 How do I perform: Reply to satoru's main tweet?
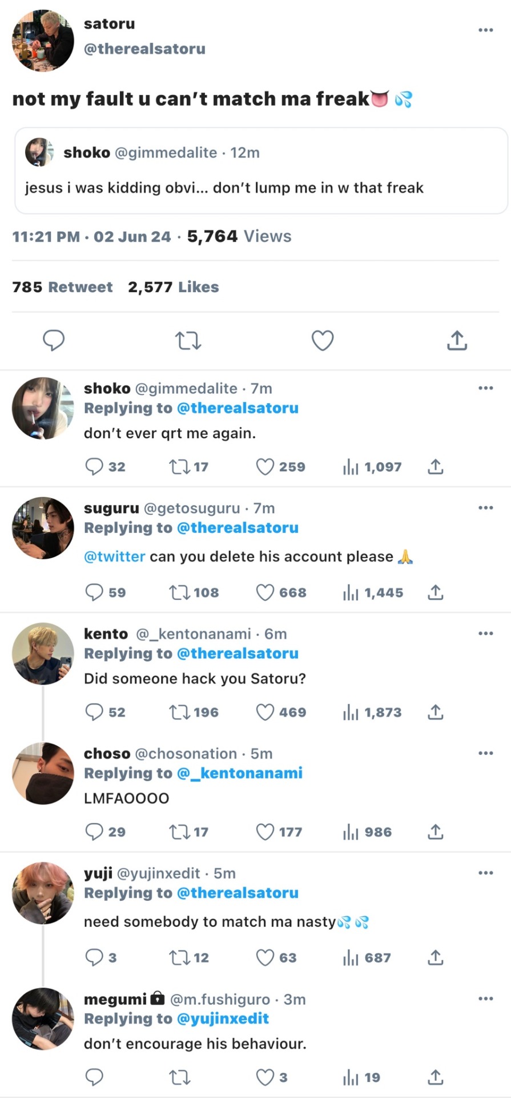[54, 341]
